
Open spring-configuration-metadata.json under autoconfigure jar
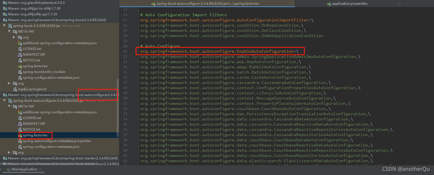coord(51,146)
